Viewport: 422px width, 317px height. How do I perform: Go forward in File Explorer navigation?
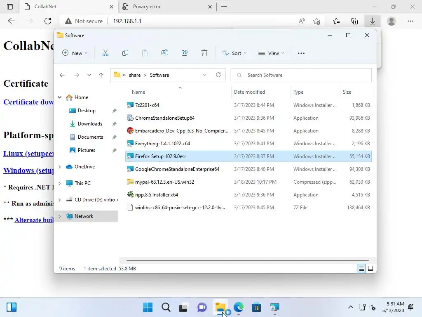coord(77,75)
